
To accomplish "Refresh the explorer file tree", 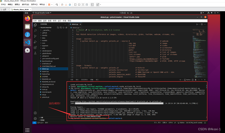I will (x=63, y=28).
